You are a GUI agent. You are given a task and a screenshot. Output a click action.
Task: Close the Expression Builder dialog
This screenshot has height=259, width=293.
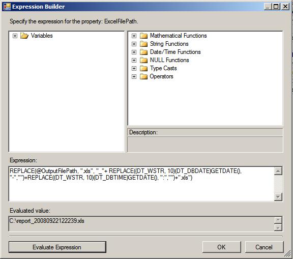click(285, 7)
